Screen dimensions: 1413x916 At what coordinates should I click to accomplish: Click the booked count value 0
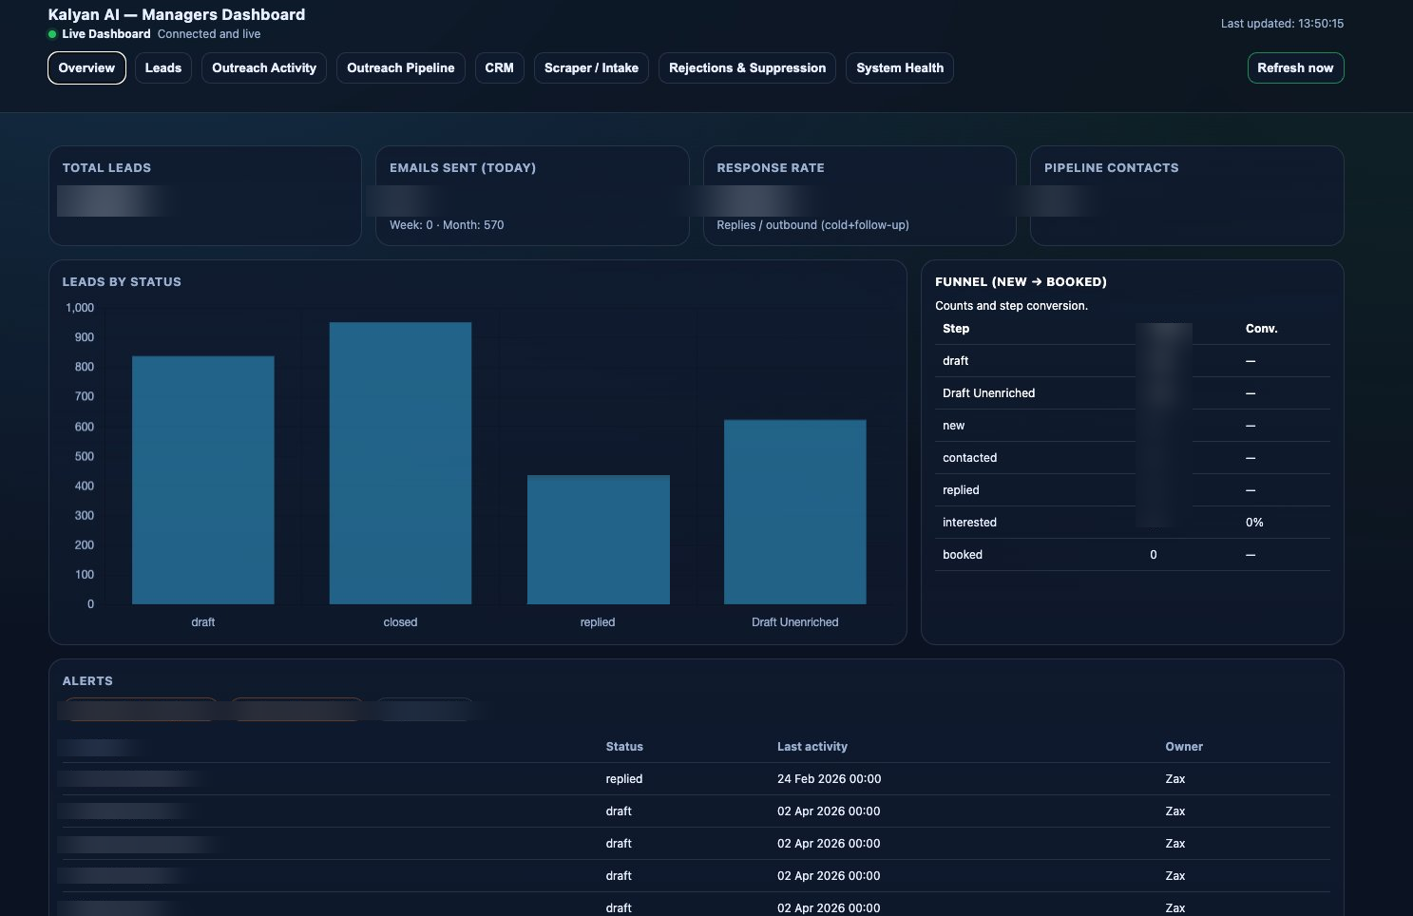[x=1154, y=555]
